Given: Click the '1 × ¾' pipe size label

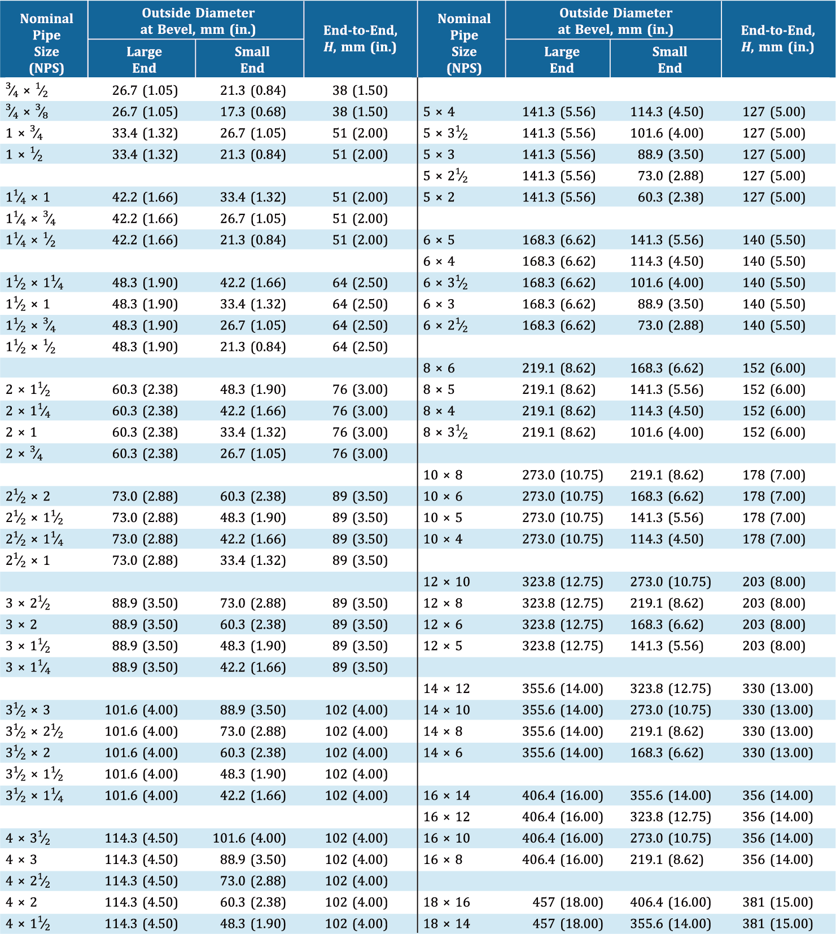Looking at the screenshot, I should pyautogui.click(x=24, y=133).
